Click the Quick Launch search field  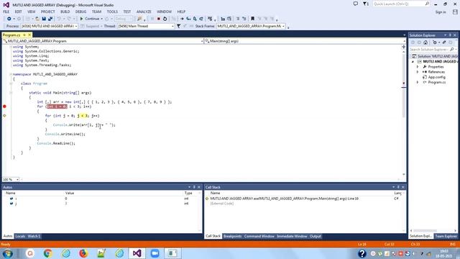point(401,4)
